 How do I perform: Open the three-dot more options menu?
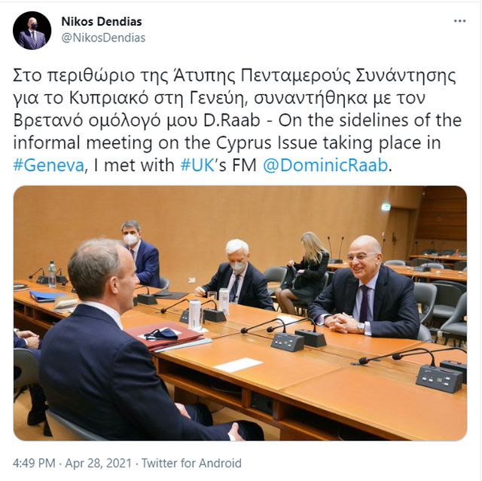pos(460,21)
